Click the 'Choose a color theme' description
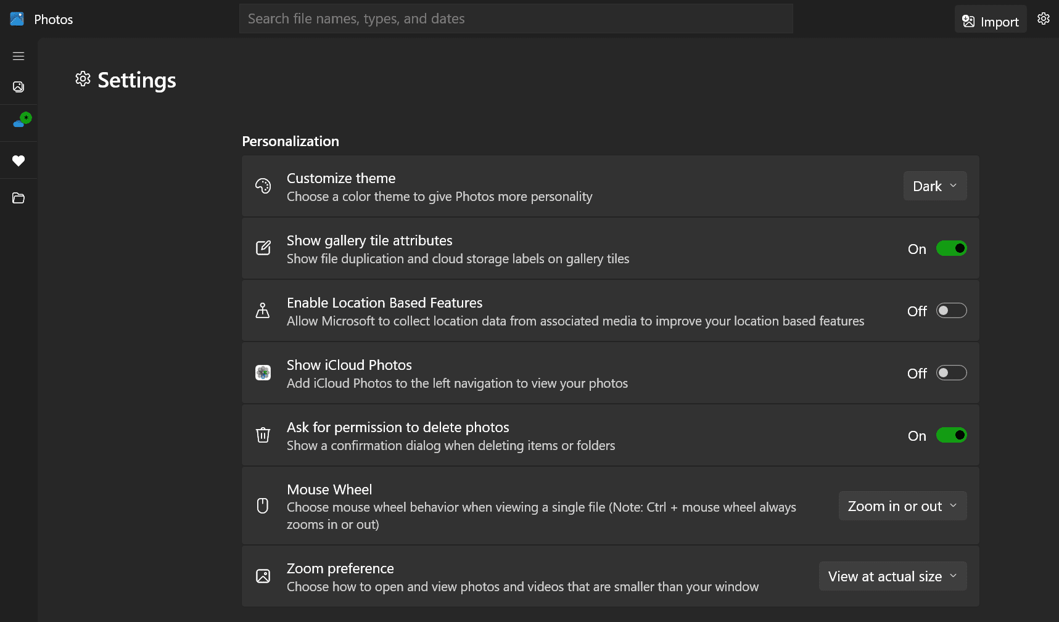 tap(439, 197)
